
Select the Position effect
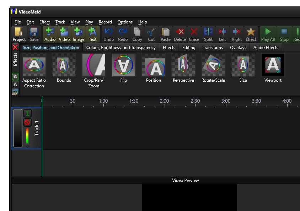[154, 65]
